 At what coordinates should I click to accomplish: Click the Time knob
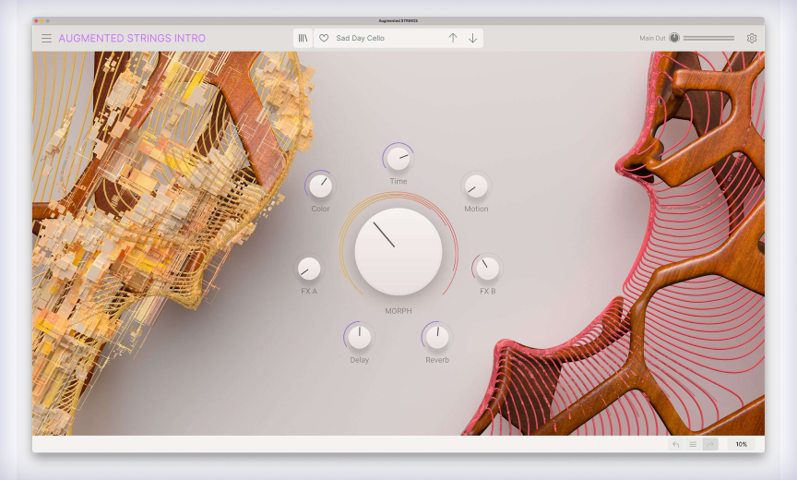pos(398,159)
